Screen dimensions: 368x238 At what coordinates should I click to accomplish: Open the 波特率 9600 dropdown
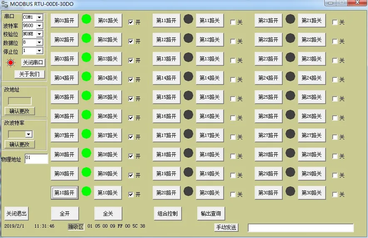pyautogui.click(x=40, y=25)
